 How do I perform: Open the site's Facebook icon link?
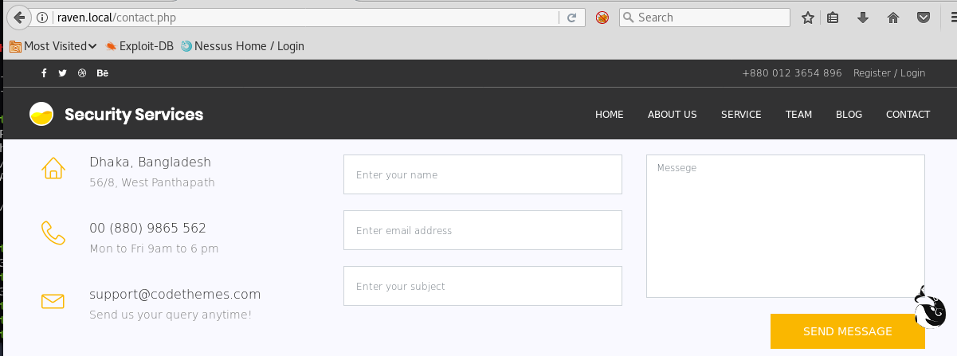click(45, 73)
